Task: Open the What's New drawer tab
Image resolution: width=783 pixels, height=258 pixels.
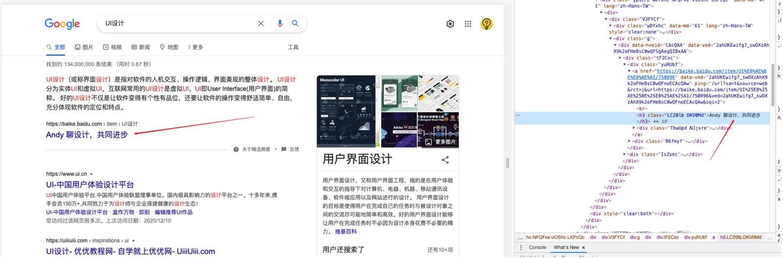Action: tap(566, 248)
